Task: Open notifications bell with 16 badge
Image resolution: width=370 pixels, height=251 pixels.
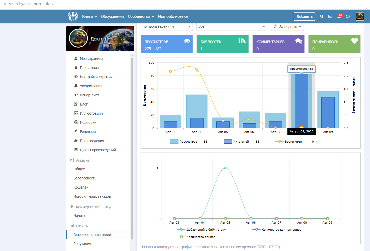Action: (x=339, y=16)
